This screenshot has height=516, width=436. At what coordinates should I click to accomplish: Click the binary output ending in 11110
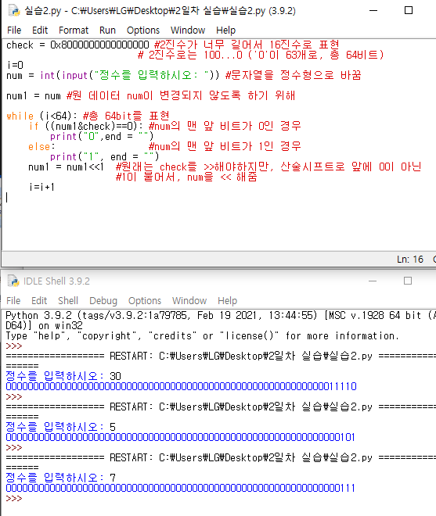(x=182, y=386)
